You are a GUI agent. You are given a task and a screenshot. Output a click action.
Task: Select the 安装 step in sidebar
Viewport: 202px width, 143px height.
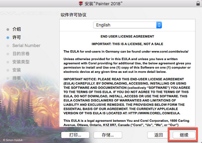16,70
